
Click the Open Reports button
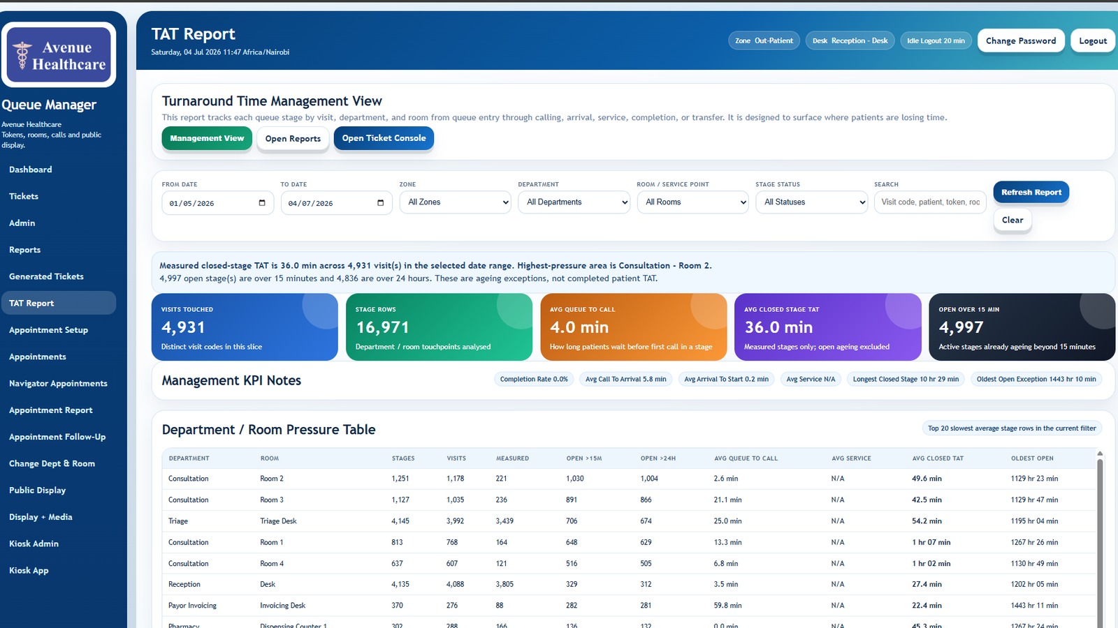(x=293, y=138)
